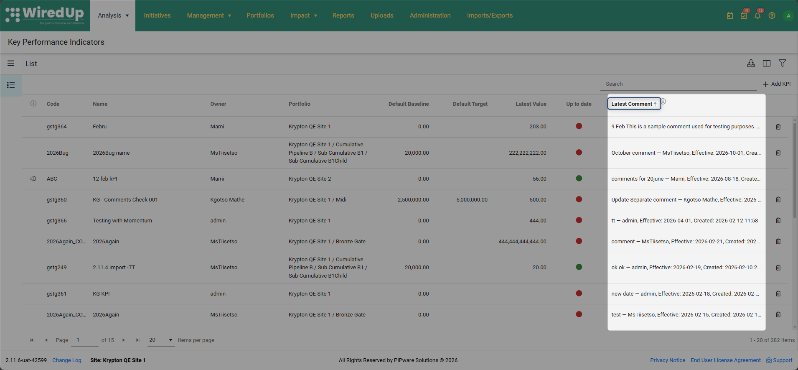
Task: Click the Add KPI button
Action: point(777,84)
